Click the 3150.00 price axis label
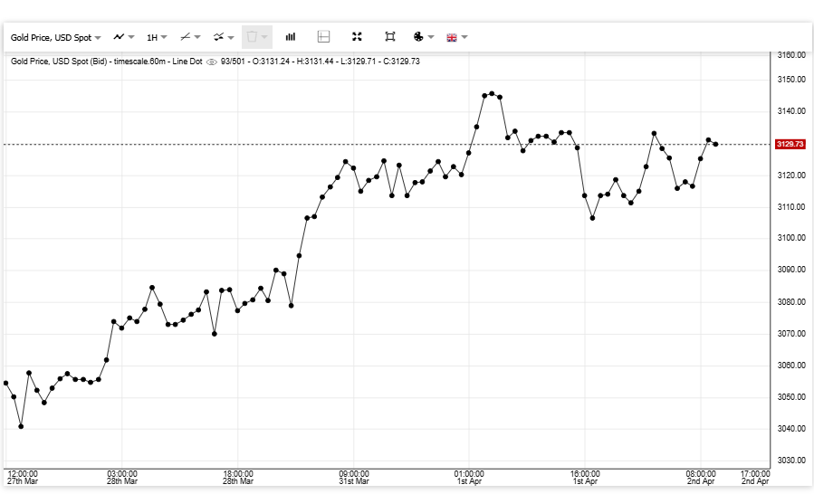This screenshot has height=494, width=814. pyautogui.click(x=791, y=80)
